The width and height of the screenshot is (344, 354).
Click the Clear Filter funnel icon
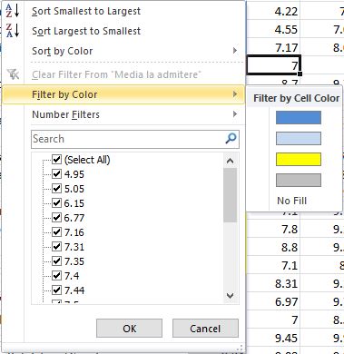[x=14, y=74]
